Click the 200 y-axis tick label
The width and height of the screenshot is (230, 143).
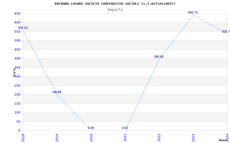coord(17,95)
